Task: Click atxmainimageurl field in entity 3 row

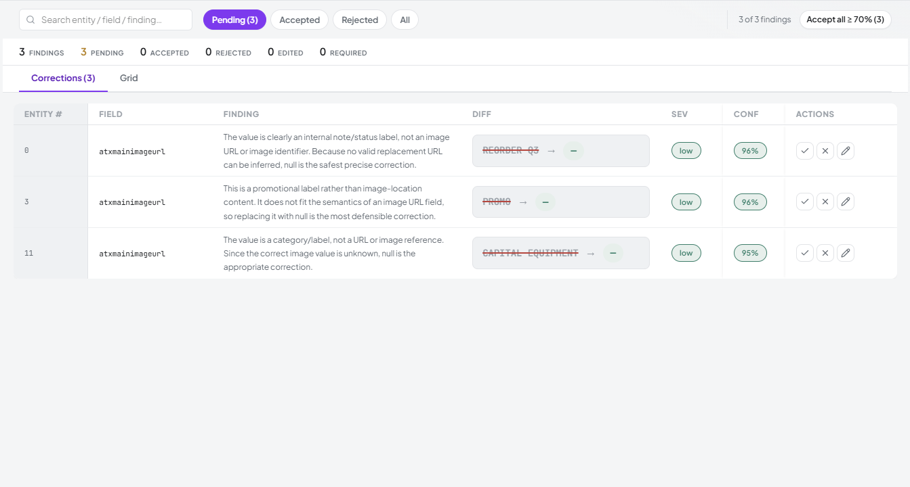Action: pos(132,202)
